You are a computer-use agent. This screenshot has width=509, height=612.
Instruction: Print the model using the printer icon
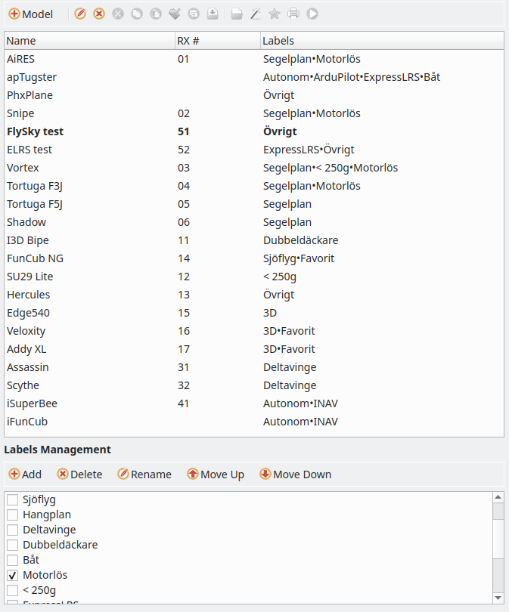click(x=293, y=14)
